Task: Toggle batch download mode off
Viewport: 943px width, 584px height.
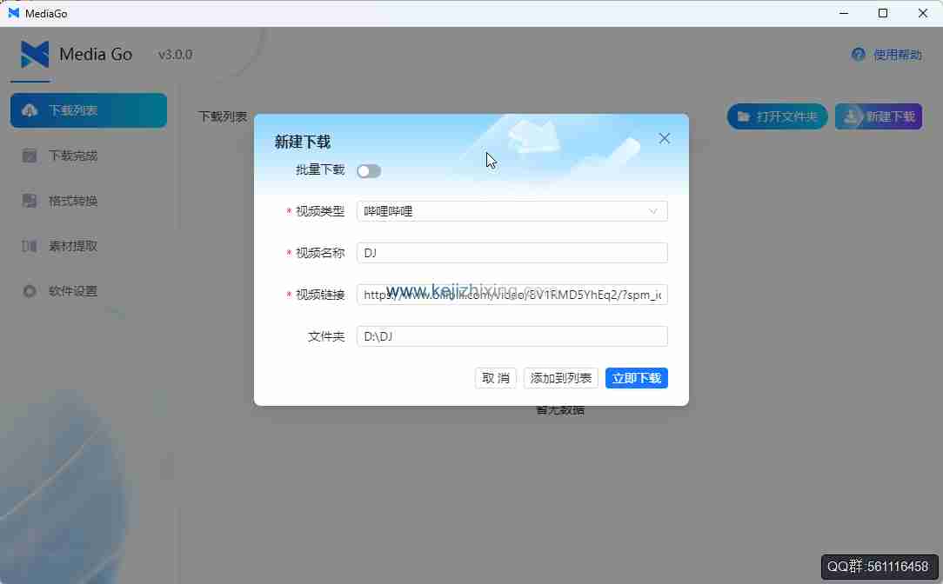Action: click(369, 170)
